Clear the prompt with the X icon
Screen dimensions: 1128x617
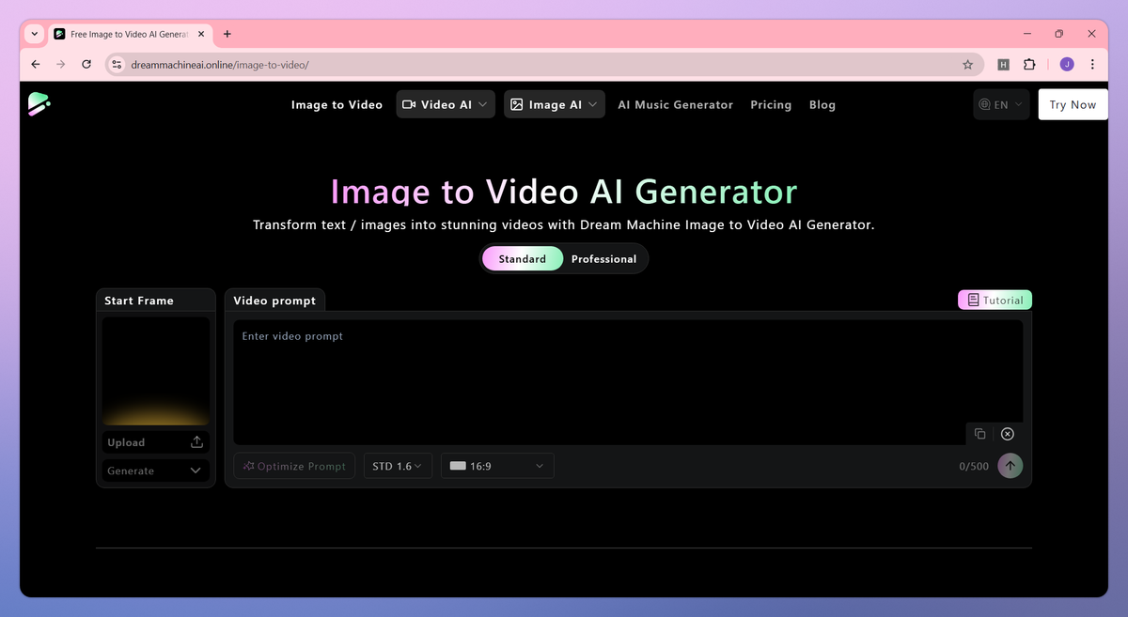(x=1008, y=434)
